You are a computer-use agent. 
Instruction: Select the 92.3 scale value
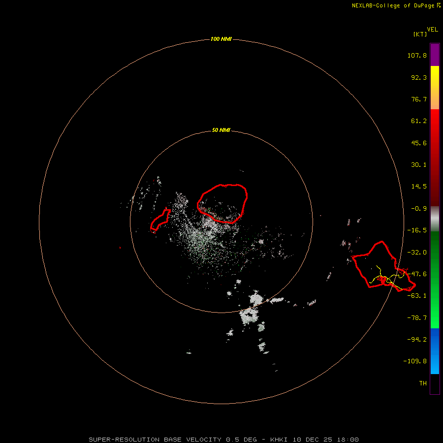(419, 77)
